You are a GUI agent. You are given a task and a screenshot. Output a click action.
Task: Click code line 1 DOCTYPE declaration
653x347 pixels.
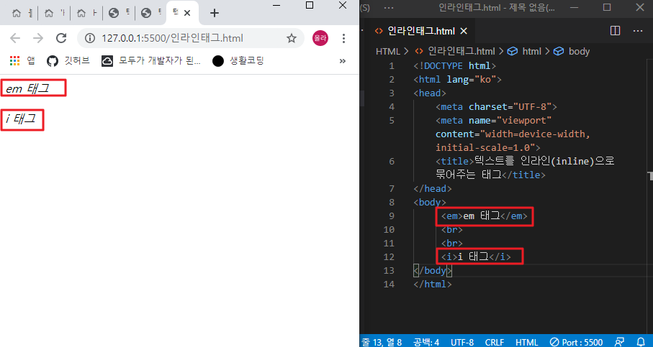(455, 65)
